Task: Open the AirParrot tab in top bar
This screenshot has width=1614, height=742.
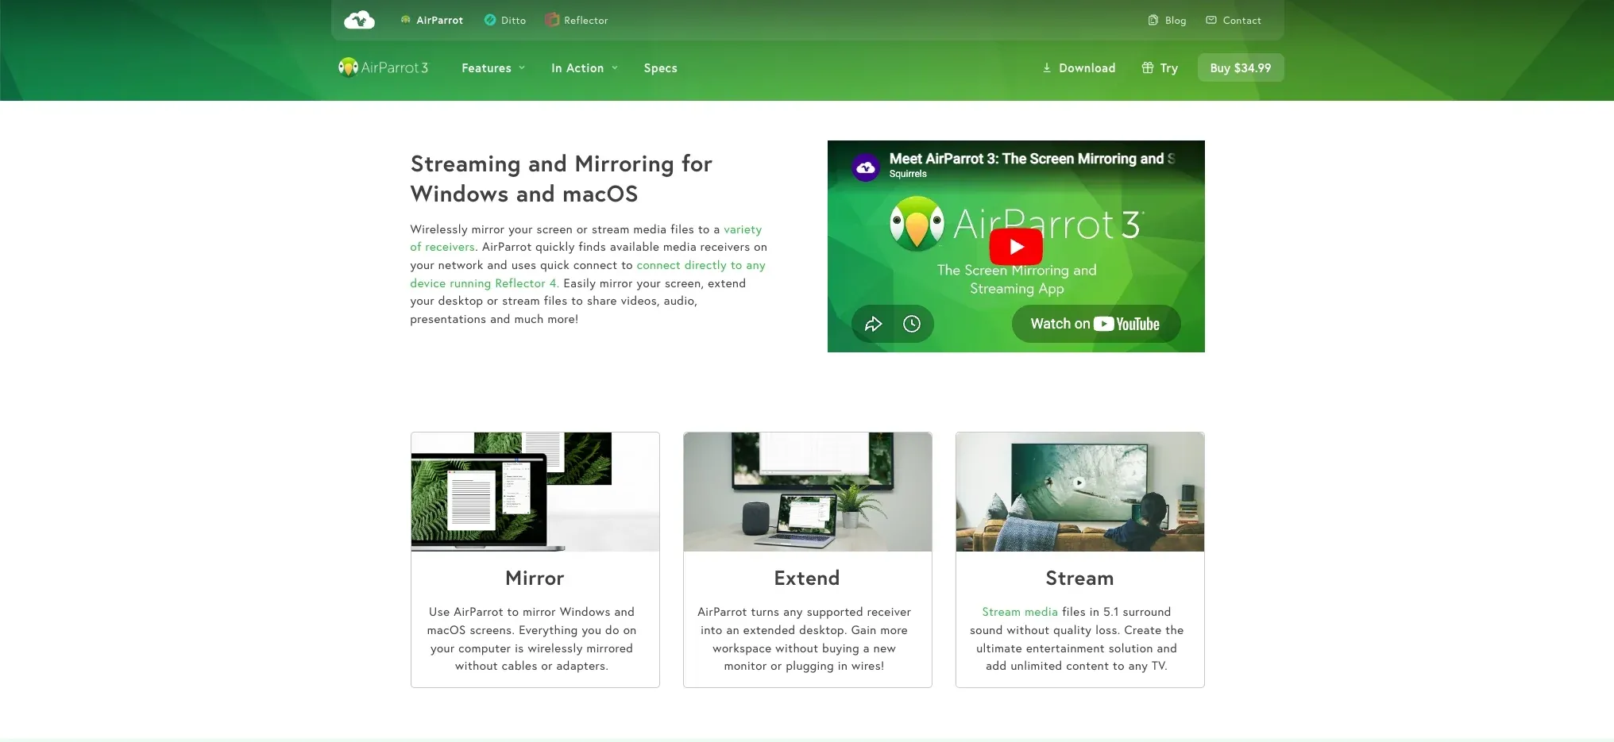Action: 432,20
